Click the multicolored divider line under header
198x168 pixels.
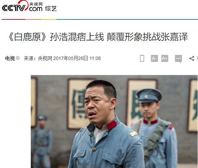(x=100, y=19)
